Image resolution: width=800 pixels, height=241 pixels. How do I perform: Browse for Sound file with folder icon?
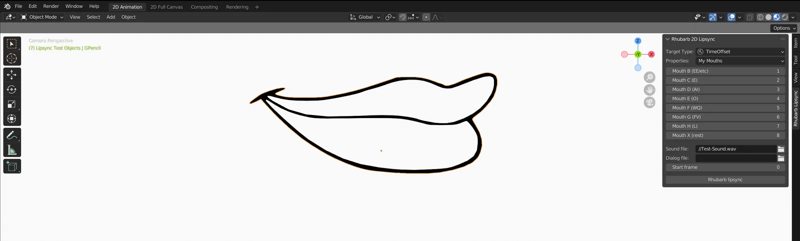pyautogui.click(x=780, y=149)
